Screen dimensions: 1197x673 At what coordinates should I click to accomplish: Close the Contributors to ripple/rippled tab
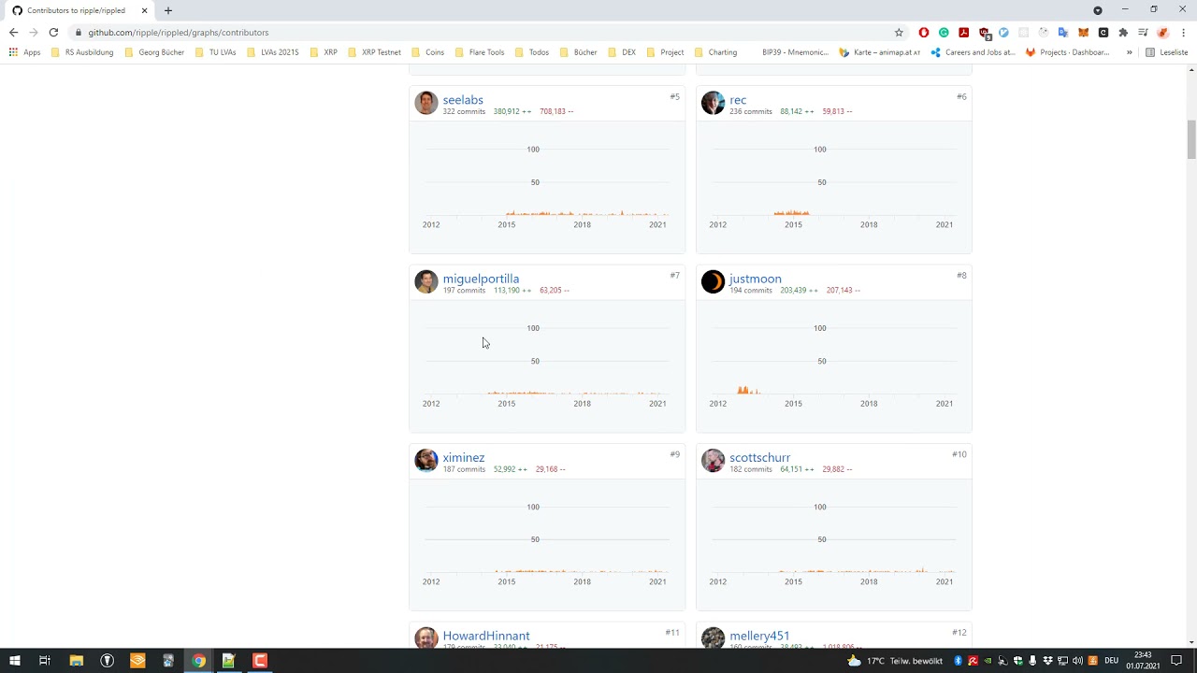144,10
